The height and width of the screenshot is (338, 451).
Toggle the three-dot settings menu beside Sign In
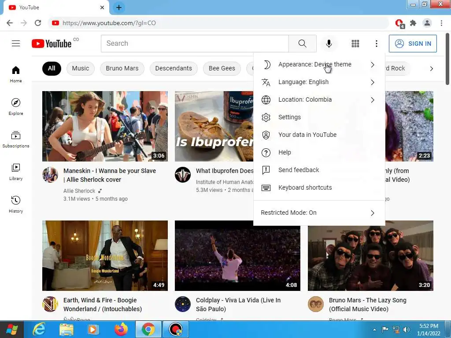pyautogui.click(x=376, y=44)
